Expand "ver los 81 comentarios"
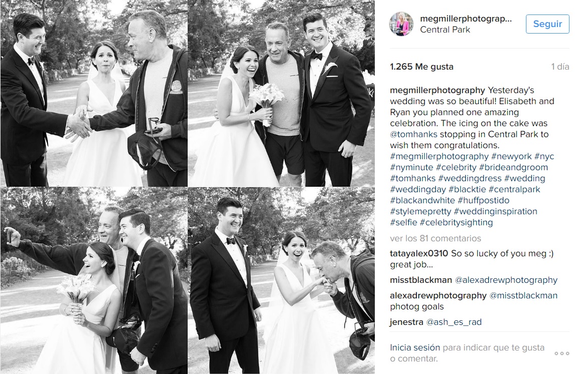Viewport: 575px width, 374px height. [x=435, y=238]
